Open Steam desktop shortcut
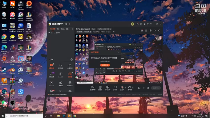The width and height of the screenshot is (210, 118). [4, 71]
